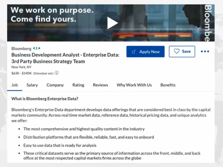Click the 'What is Bloomberg Enterprise Data?' heading
Screen dimensions: 223x167
click(45, 99)
